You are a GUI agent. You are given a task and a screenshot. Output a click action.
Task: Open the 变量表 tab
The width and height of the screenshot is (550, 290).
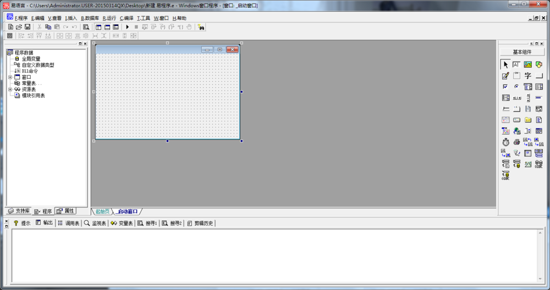[122, 223]
